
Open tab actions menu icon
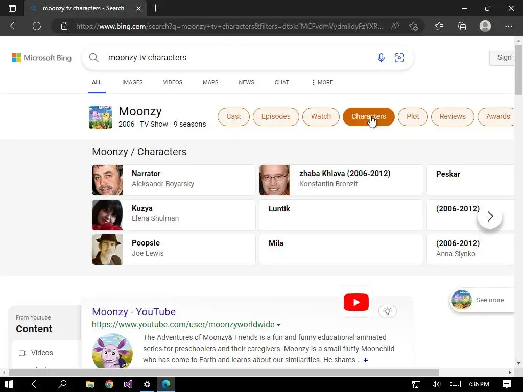coord(12,8)
